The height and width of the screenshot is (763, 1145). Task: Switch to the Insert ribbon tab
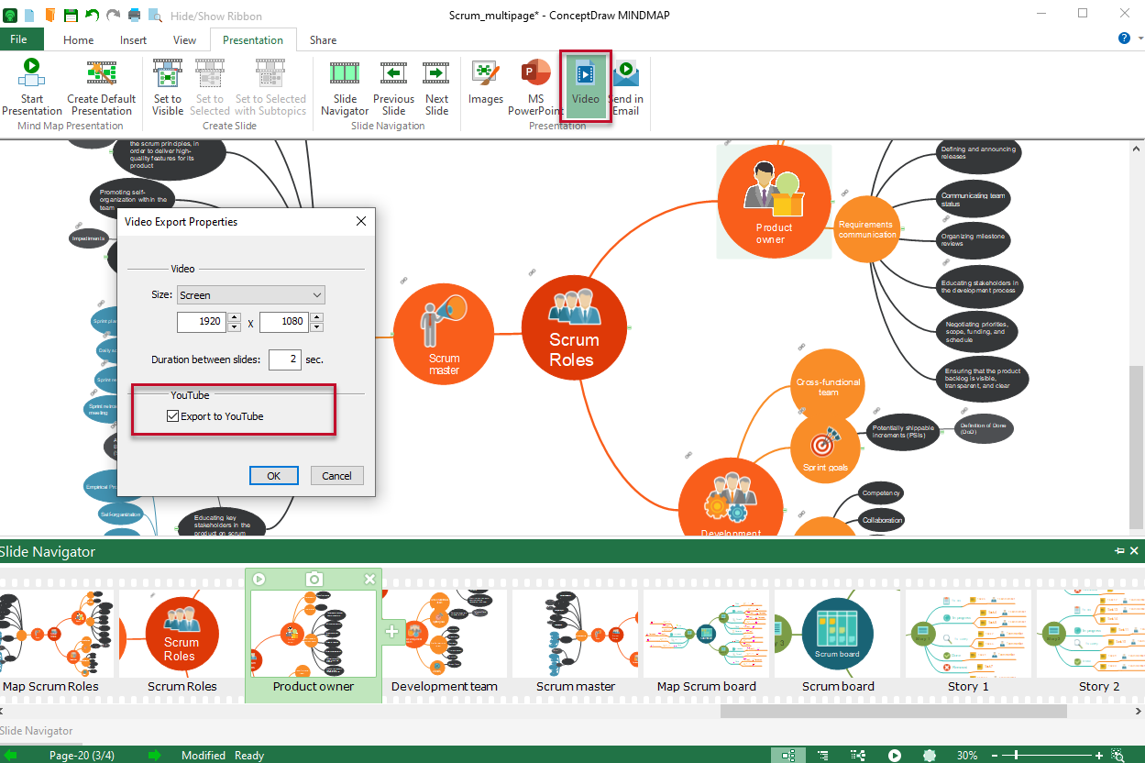point(133,39)
